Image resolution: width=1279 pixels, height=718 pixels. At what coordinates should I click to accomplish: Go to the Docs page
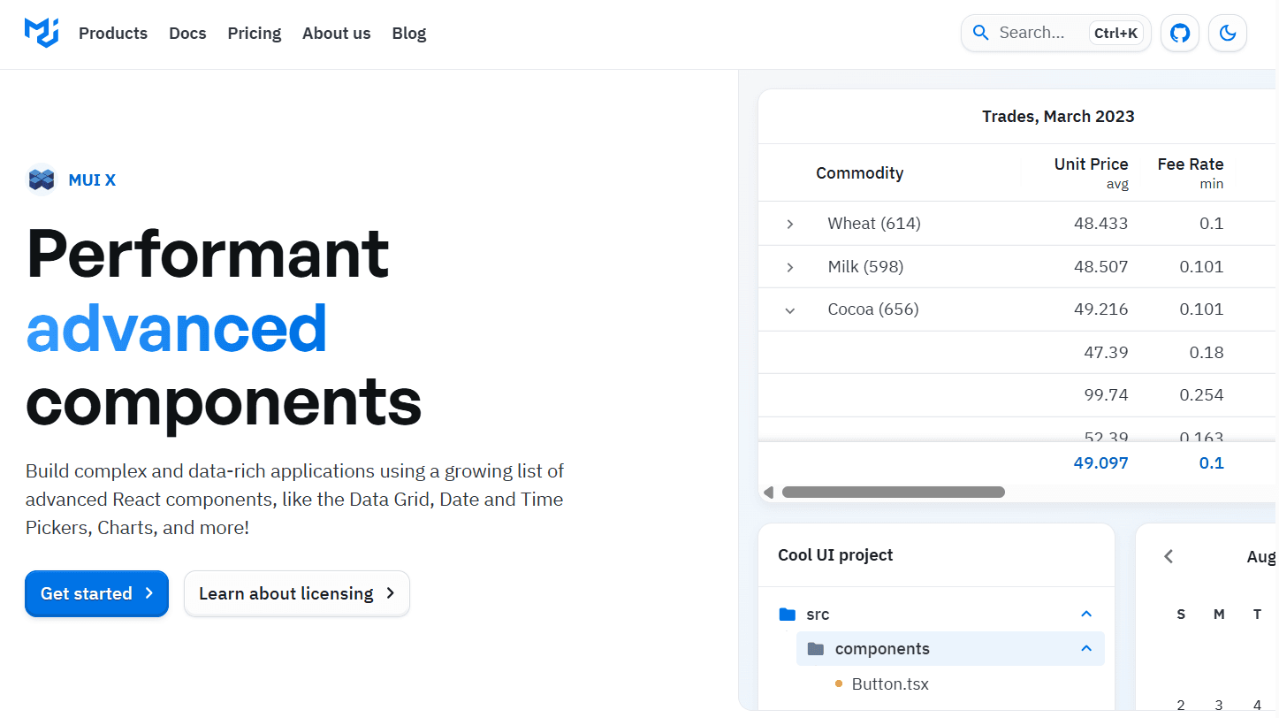pos(187,34)
